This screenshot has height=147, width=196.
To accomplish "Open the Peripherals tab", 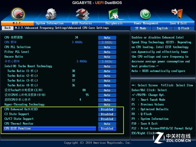I will (114, 23).
